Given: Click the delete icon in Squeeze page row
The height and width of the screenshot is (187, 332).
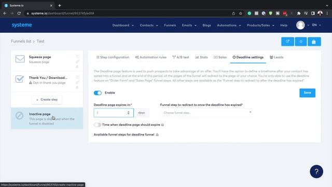Looking at the screenshot, I should pos(77,66).
